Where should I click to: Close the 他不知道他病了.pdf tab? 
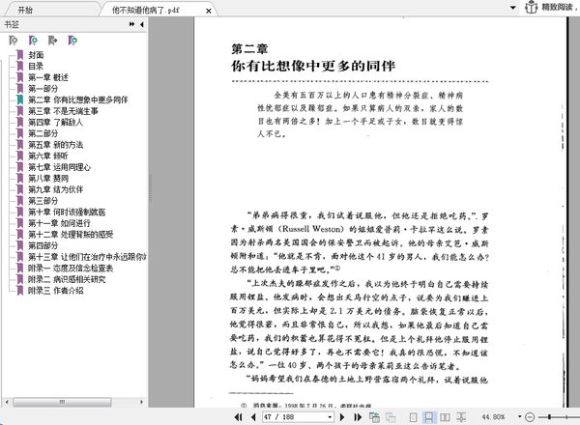(x=209, y=11)
